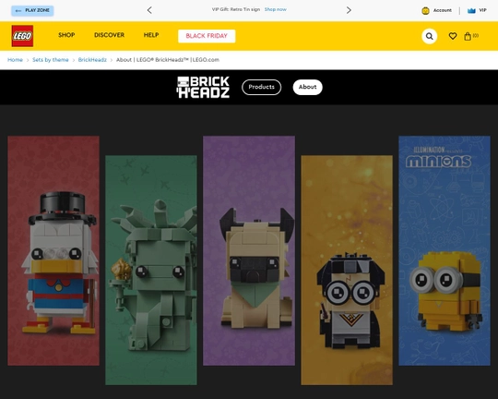The image size is (498, 399).
Task: Select the dog purple card
Action: (x=249, y=250)
